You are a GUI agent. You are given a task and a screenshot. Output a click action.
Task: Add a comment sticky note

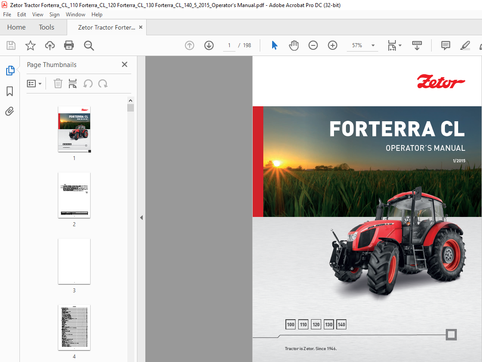pyautogui.click(x=445, y=45)
